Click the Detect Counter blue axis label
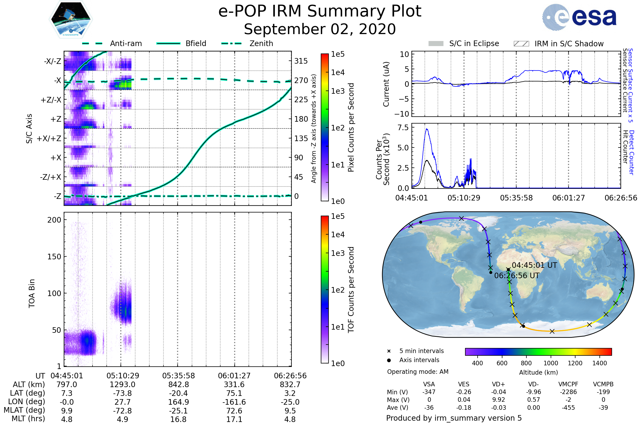 pyautogui.click(x=631, y=152)
